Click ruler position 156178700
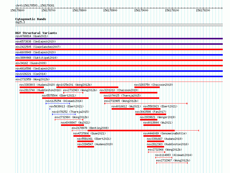 tap(48, 10)
